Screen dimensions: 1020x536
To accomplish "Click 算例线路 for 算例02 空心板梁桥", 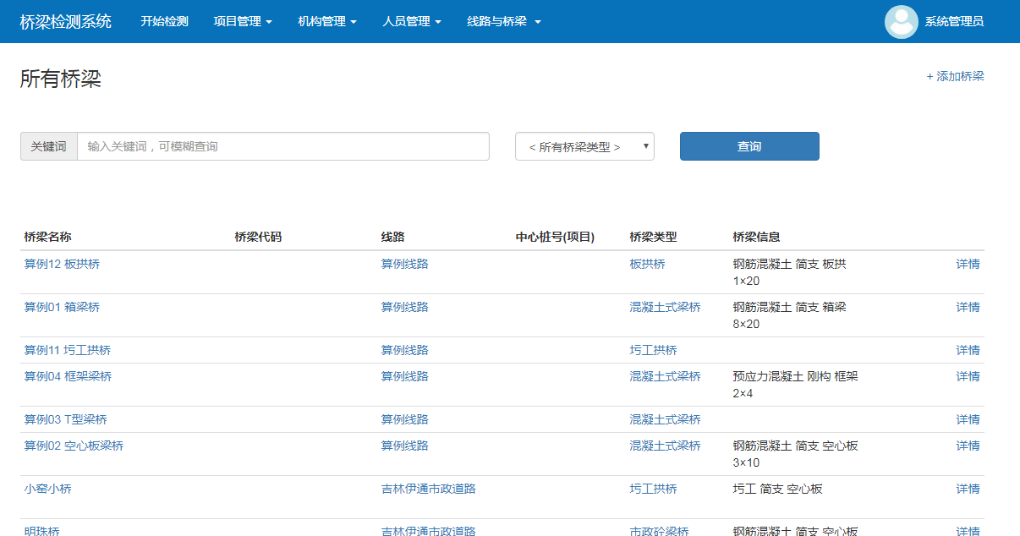I will [x=404, y=446].
